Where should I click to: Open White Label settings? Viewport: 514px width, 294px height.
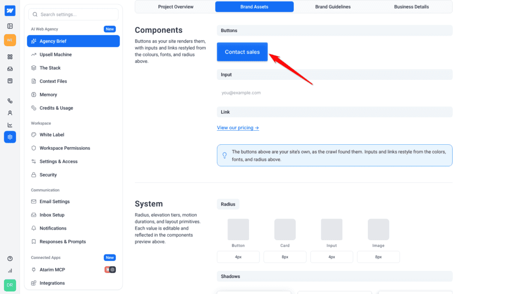pos(73,135)
